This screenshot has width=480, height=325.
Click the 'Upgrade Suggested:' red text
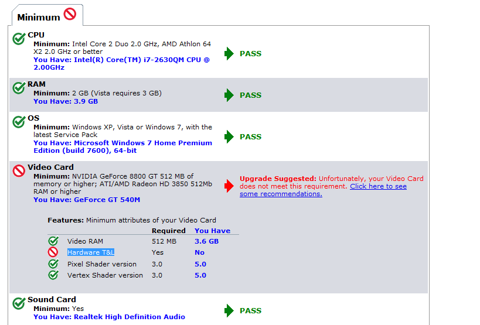point(278,179)
